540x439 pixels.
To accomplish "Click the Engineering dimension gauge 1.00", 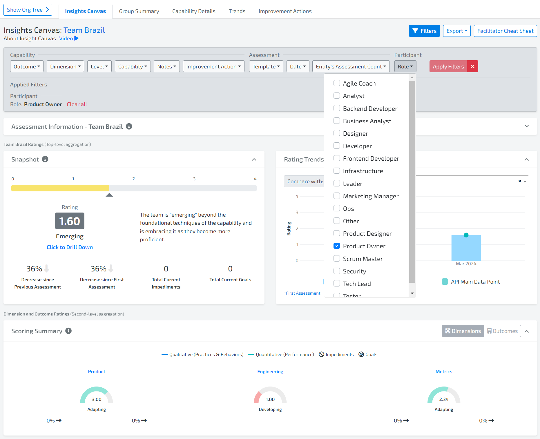I will [270, 395].
